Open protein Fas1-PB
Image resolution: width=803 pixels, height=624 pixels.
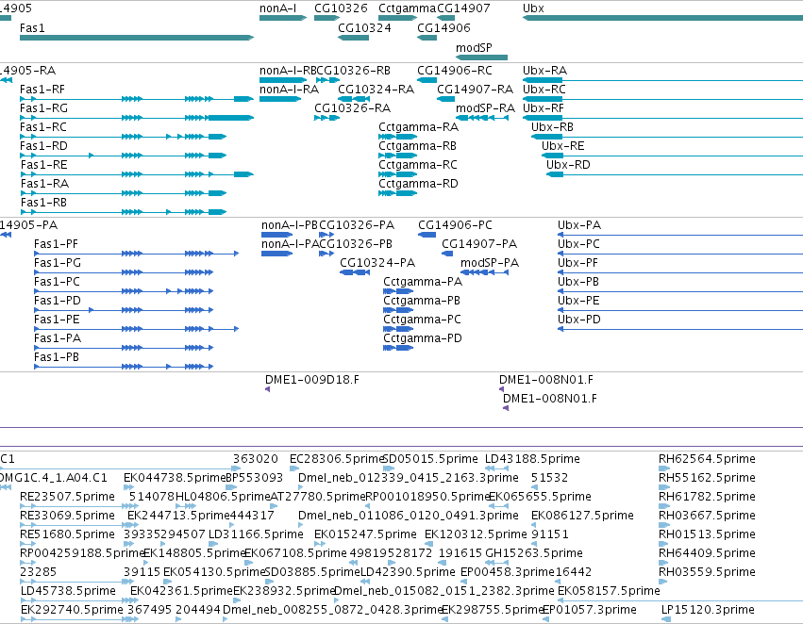pyautogui.click(x=124, y=367)
